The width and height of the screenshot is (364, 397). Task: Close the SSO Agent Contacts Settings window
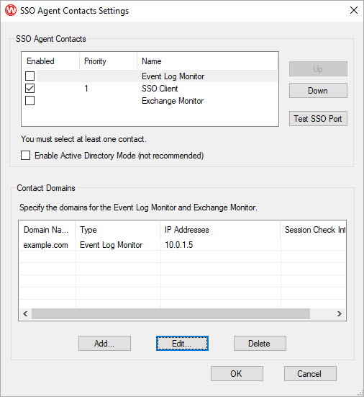(x=354, y=10)
